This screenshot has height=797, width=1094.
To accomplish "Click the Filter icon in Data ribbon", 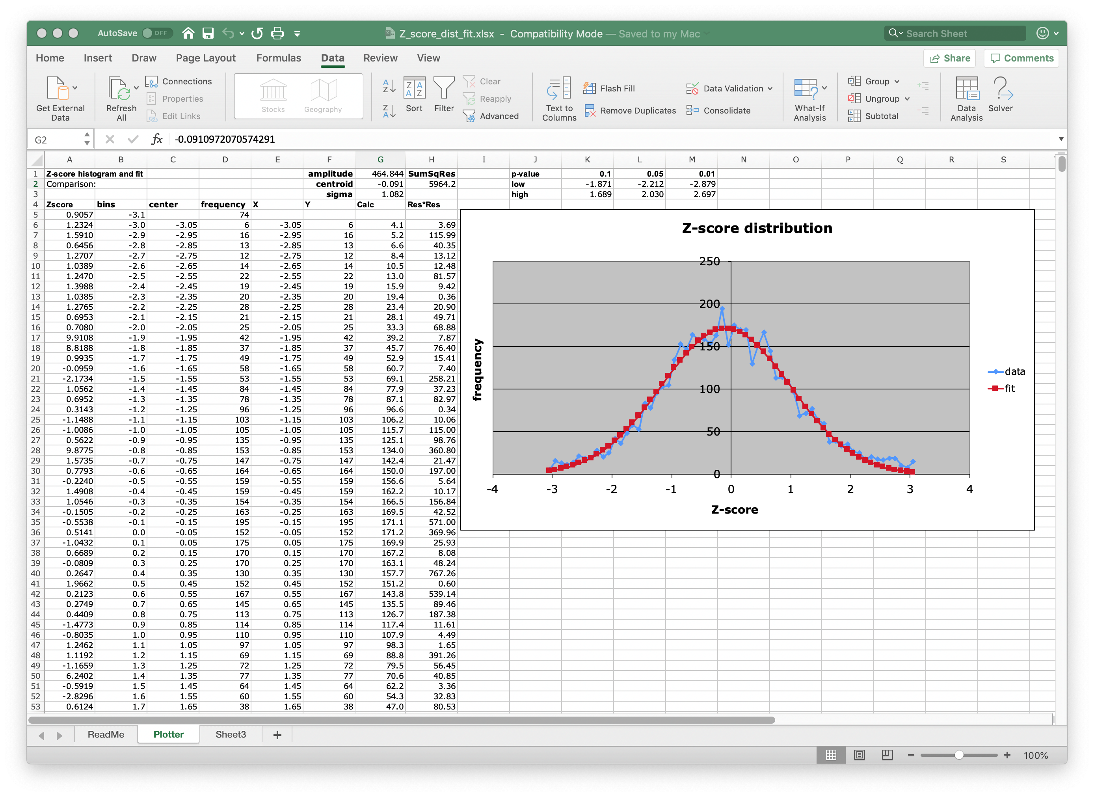I will [x=443, y=93].
